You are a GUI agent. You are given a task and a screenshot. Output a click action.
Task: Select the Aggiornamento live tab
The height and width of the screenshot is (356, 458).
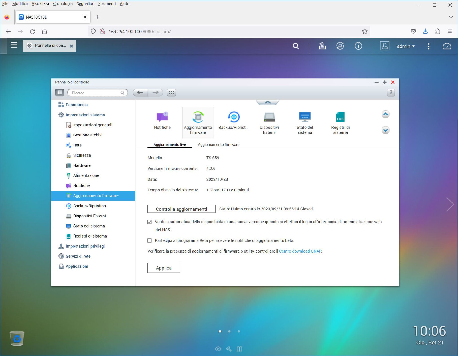pos(169,144)
